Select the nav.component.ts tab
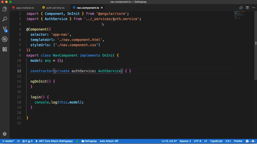The height and width of the screenshot is (144, 257). [88, 8]
